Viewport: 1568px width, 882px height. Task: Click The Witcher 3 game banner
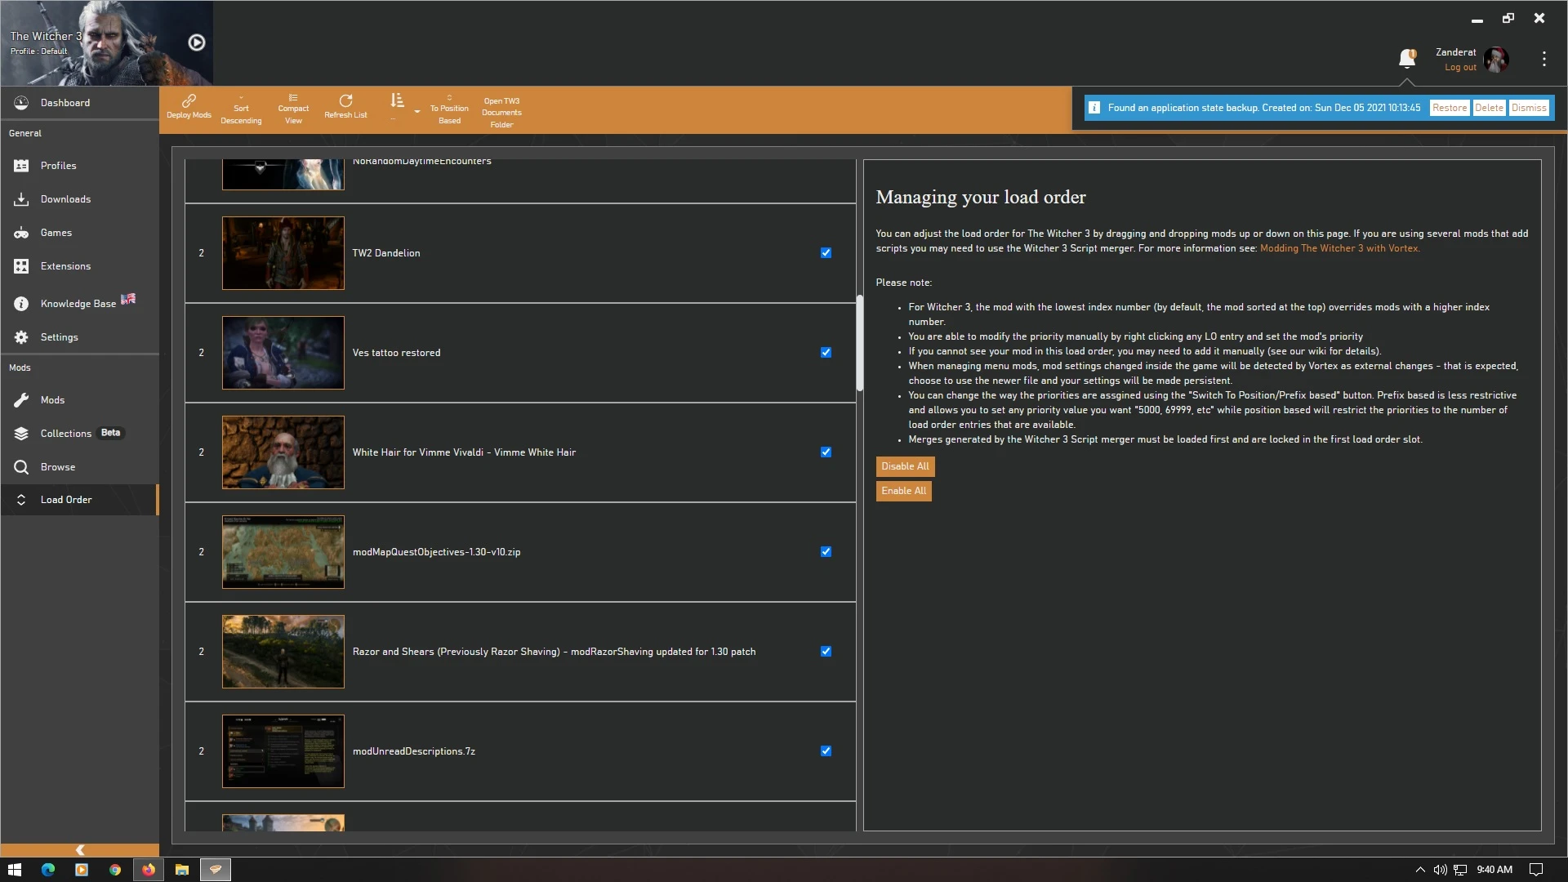click(x=106, y=43)
